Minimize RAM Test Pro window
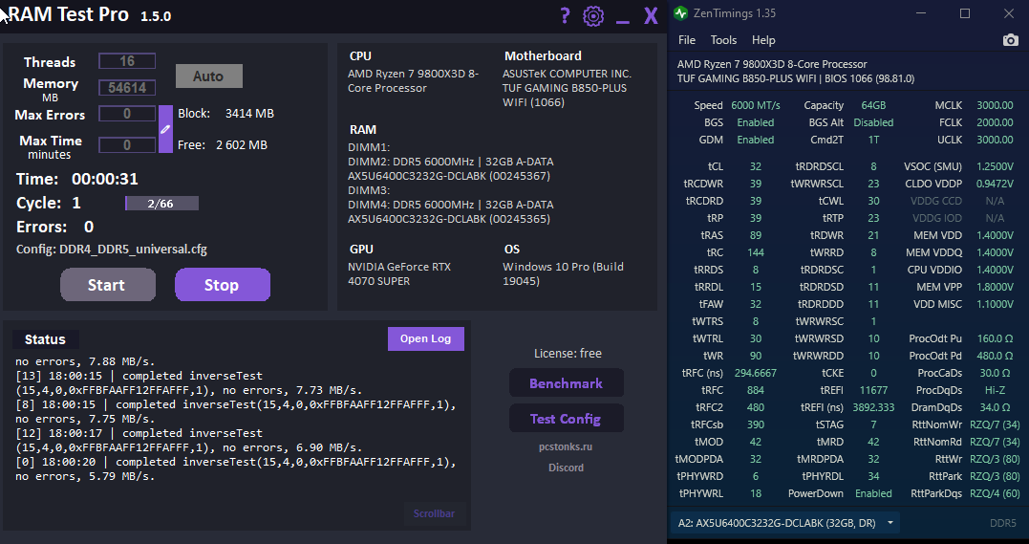 [623, 23]
